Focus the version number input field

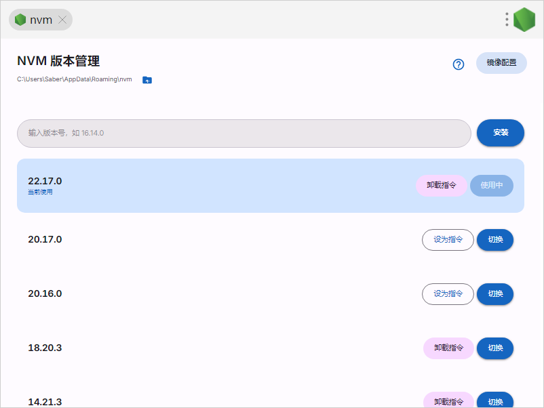(x=244, y=134)
